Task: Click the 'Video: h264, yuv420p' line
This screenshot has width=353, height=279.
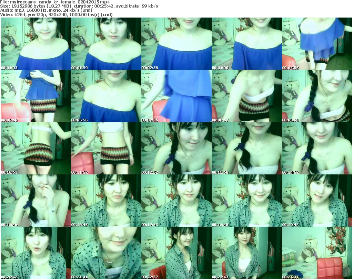Action: click(x=56, y=14)
